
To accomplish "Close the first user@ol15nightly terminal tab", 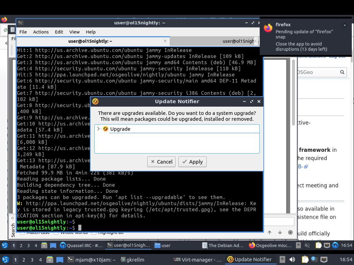I will click(x=165, y=41).
